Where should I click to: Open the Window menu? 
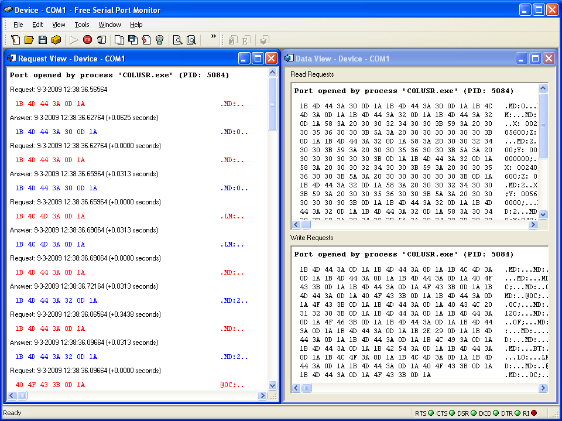[x=109, y=25]
